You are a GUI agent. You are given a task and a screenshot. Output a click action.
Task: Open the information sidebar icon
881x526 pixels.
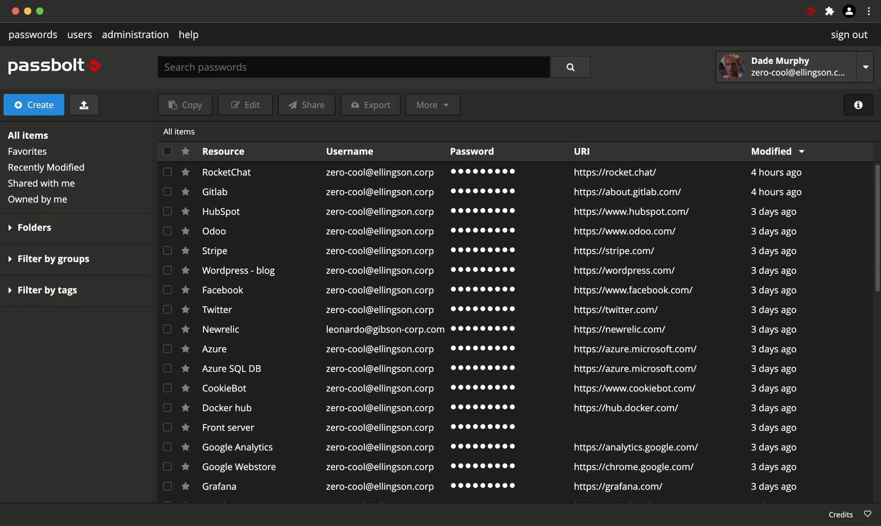click(858, 105)
